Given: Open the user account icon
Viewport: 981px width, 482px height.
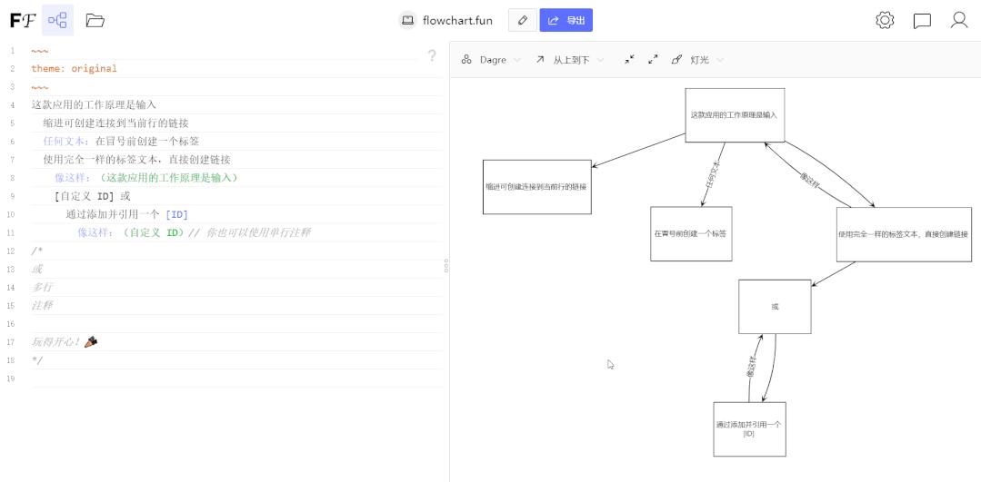Looking at the screenshot, I should 959,21.
